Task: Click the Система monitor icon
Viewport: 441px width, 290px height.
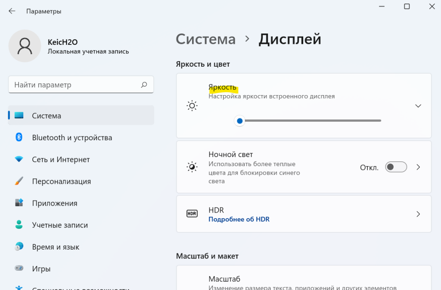Action: tap(19, 115)
